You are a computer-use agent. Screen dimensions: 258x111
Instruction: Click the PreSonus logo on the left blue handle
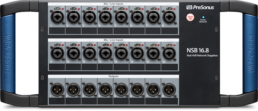8,54
